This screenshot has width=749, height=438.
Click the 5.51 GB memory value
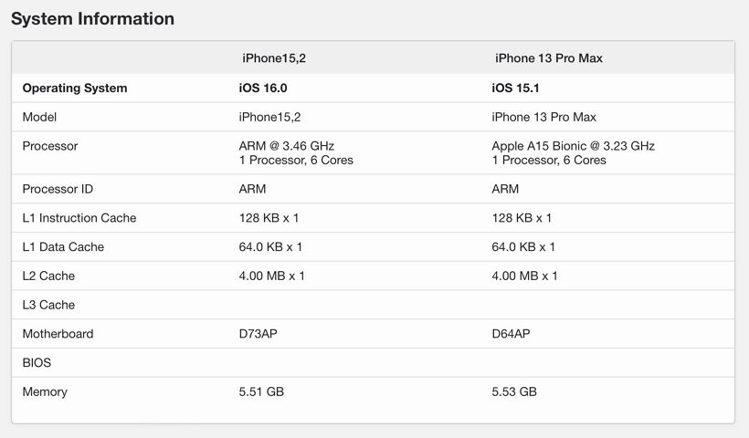coord(261,392)
